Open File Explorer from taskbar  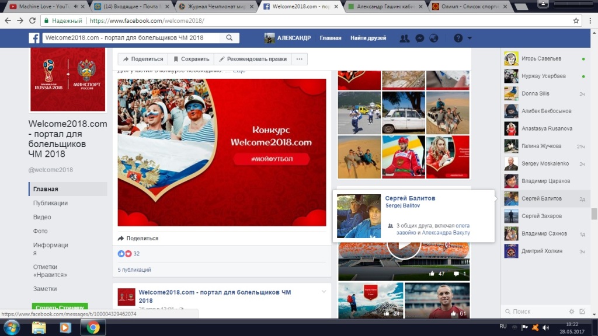[39, 327]
